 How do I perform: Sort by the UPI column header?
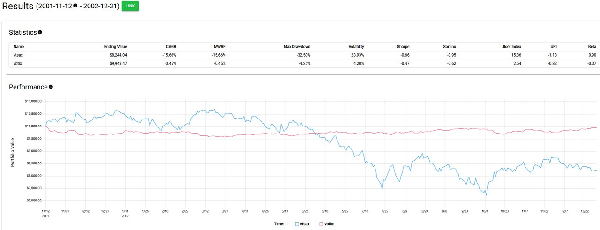coord(554,47)
